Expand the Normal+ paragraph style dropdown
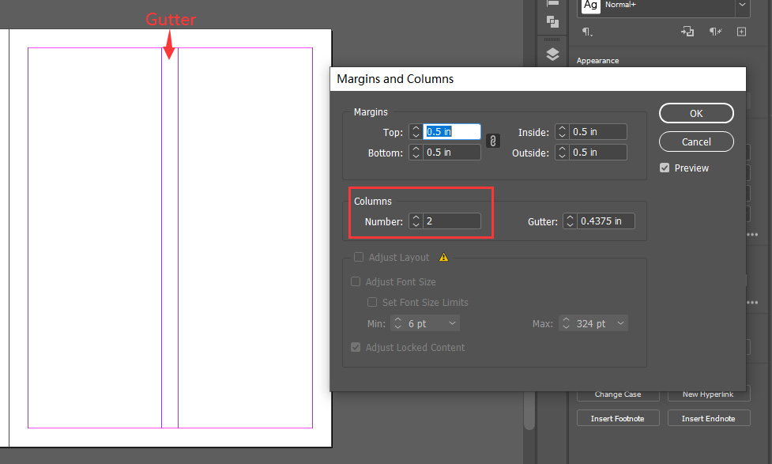 [741, 5]
